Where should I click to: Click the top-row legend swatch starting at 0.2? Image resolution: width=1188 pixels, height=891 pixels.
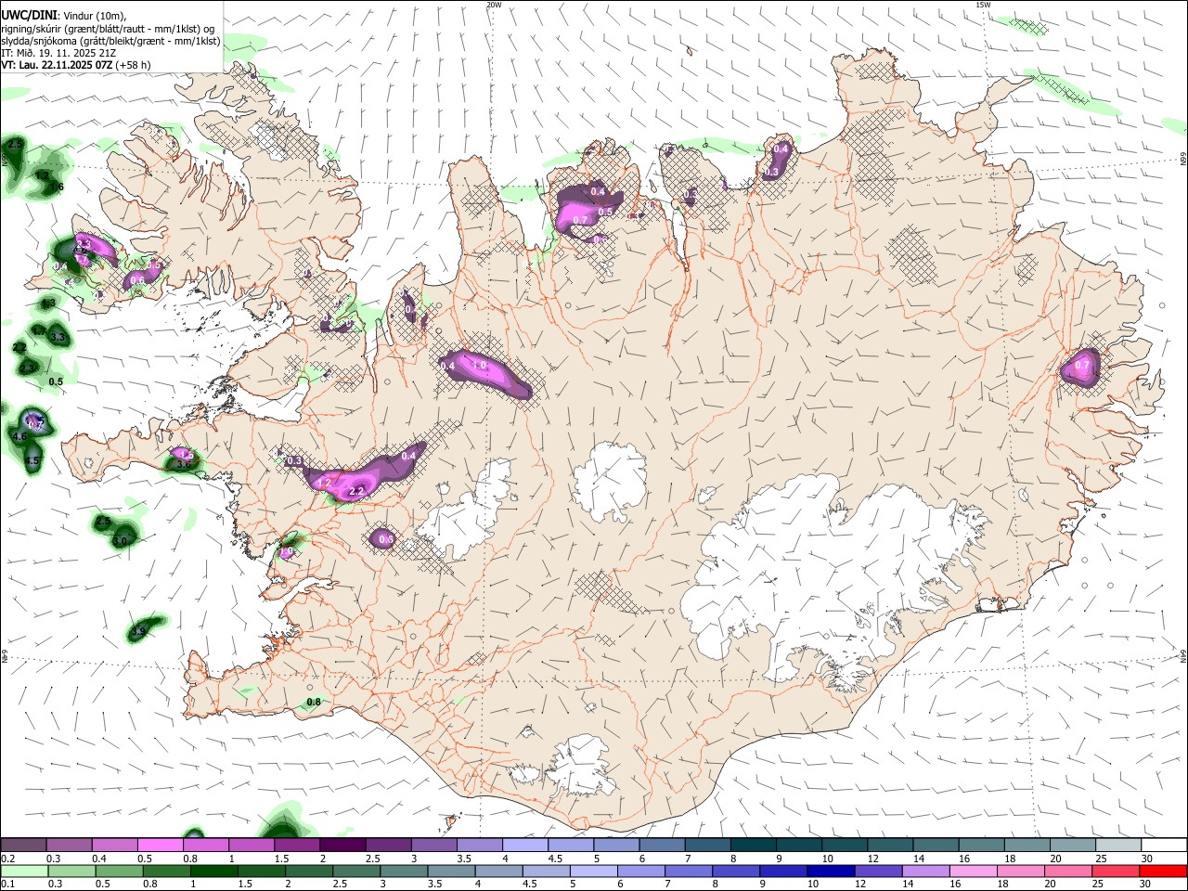[x=23, y=845]
